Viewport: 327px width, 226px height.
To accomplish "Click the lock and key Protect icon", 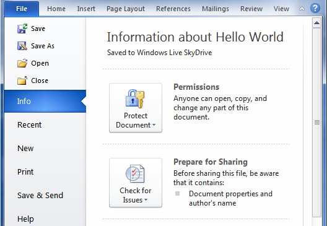I will tap(135, 99).
